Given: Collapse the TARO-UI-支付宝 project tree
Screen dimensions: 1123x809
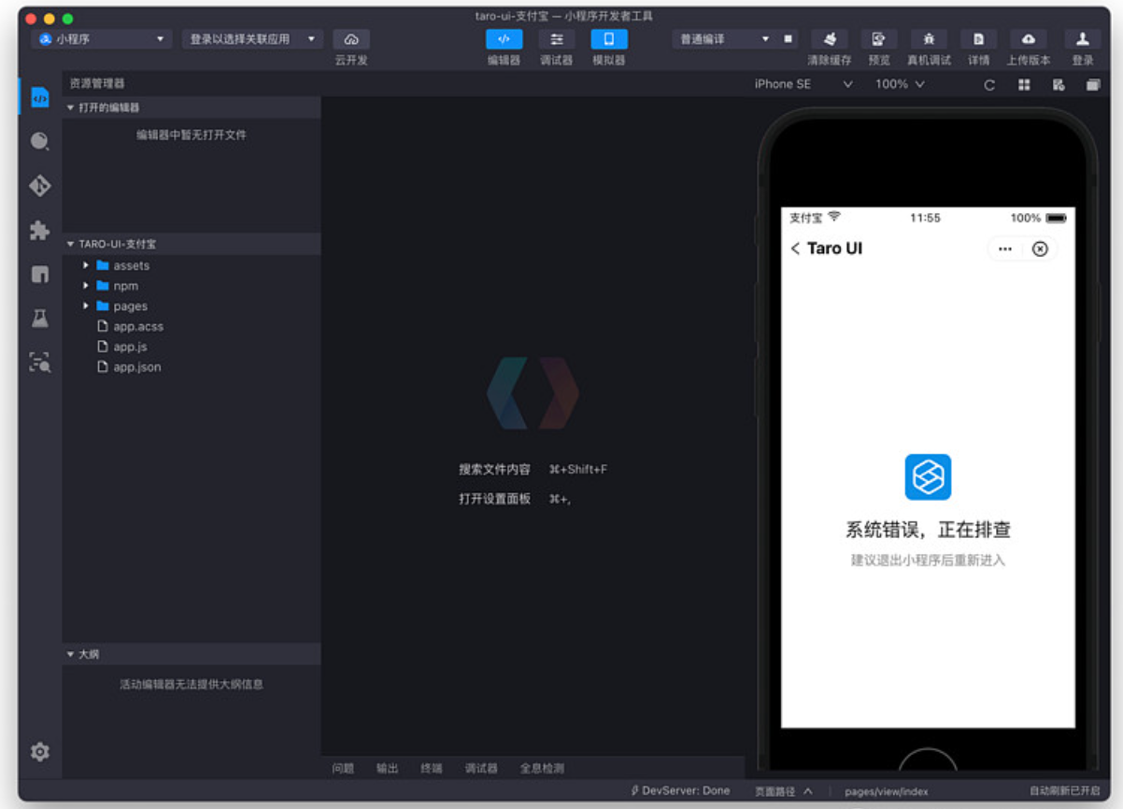Looking at the screenshot, I should pos(192,244).
